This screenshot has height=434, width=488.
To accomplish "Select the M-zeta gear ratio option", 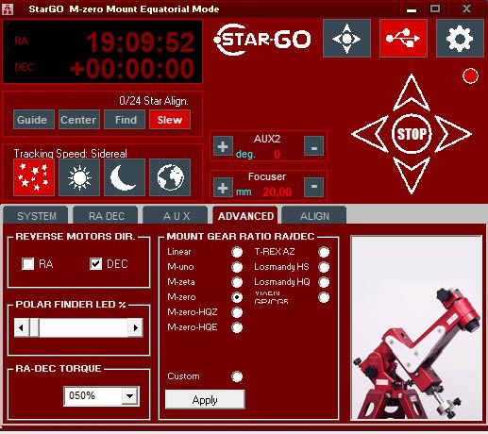I will pos(237,282).
